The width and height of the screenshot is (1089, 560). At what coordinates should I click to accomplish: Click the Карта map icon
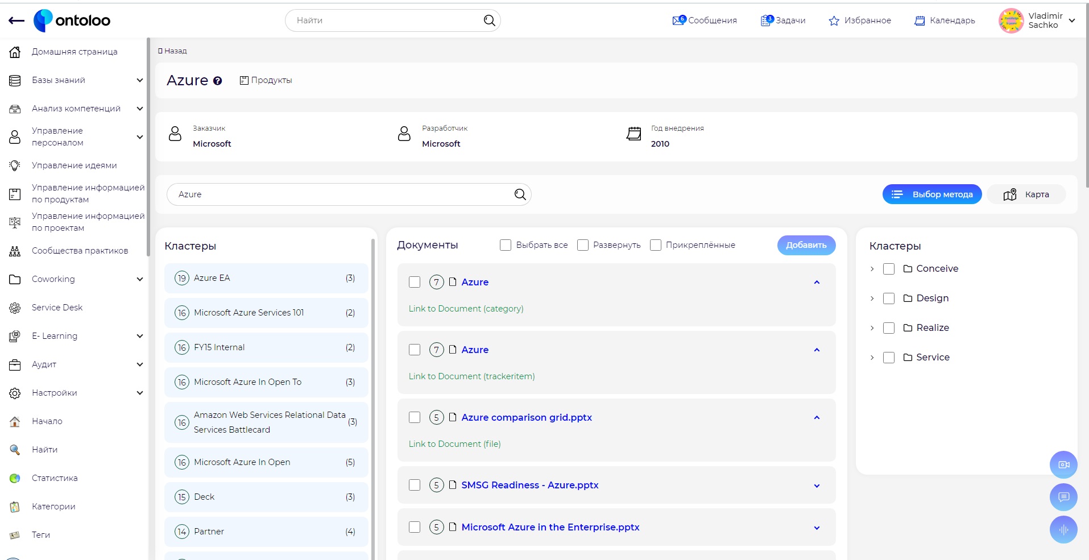tap(1010, 194)
